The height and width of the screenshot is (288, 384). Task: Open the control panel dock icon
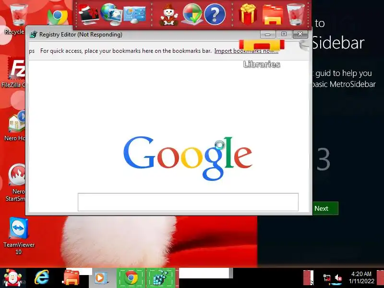[x=134, y=15]
